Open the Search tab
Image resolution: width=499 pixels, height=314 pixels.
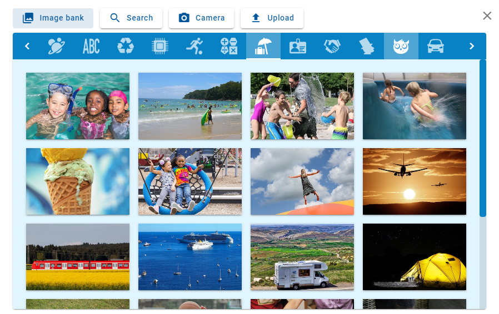click(131, 18)
